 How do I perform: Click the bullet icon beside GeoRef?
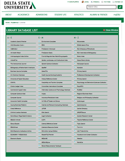(x=39, y=67)
